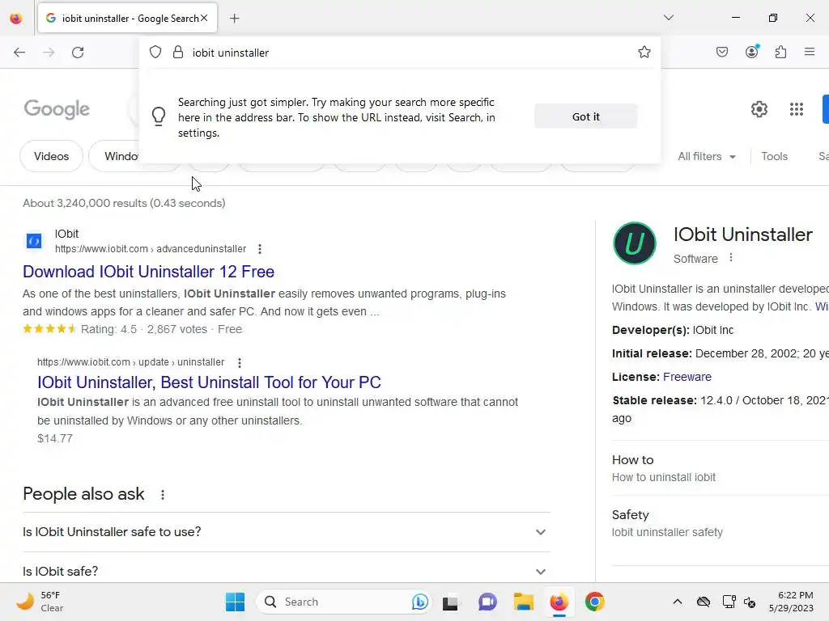This screenshot has height=621, width=829.
Task: Open the weather widget showing 56°F Clear
Action: pyautogui.click(x=40, y=602)
